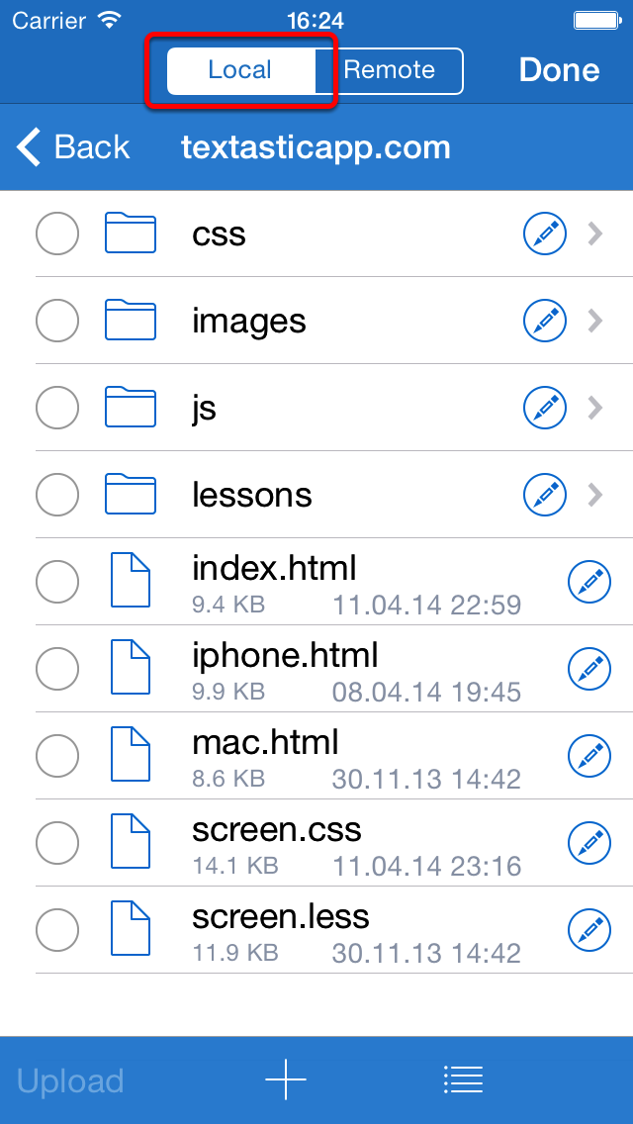This screenshot has width=633, height=1124.
Task: Tap the edit pencil icon for css folder
Action: (545, 234)
